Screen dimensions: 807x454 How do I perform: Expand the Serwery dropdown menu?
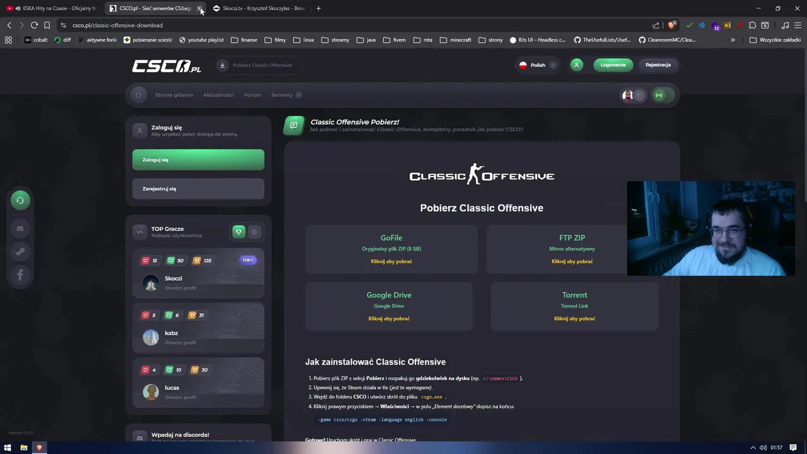tap(286, 95)
